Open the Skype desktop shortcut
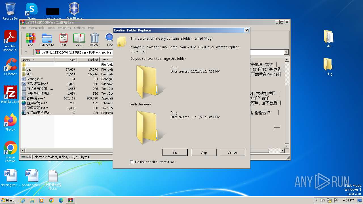Viewport: 363px width, 204px height. pos(31,11)
